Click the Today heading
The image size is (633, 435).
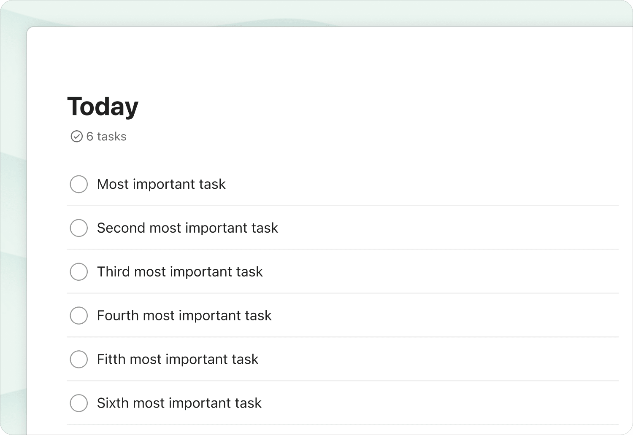click(103, 106)
